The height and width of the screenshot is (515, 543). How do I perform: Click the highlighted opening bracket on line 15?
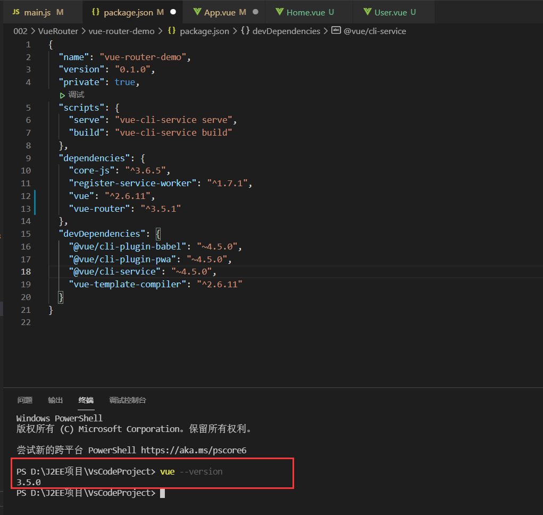click(x=158, y=234)
